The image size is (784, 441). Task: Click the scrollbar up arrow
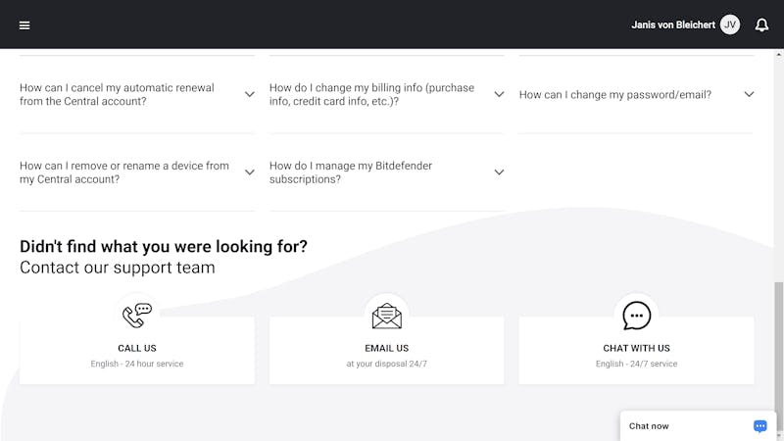pos(778,54)
